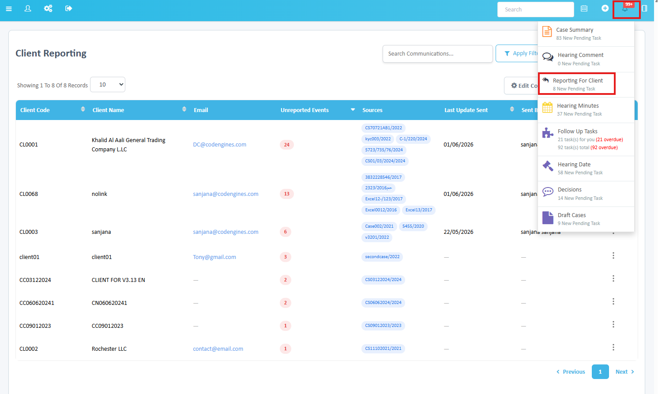Click source tag Excel13/2017
658x394 pixels.
pyautogui.click(x=419, y=210)
